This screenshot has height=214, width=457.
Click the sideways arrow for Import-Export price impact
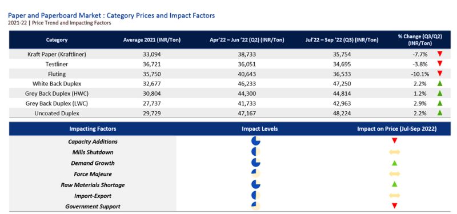(394, 195)
